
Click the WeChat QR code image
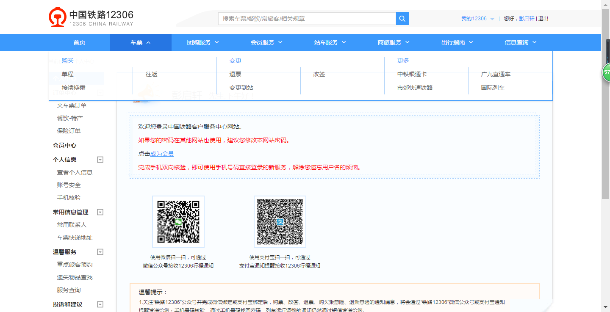pyautogui.click(x=178, y=221)
